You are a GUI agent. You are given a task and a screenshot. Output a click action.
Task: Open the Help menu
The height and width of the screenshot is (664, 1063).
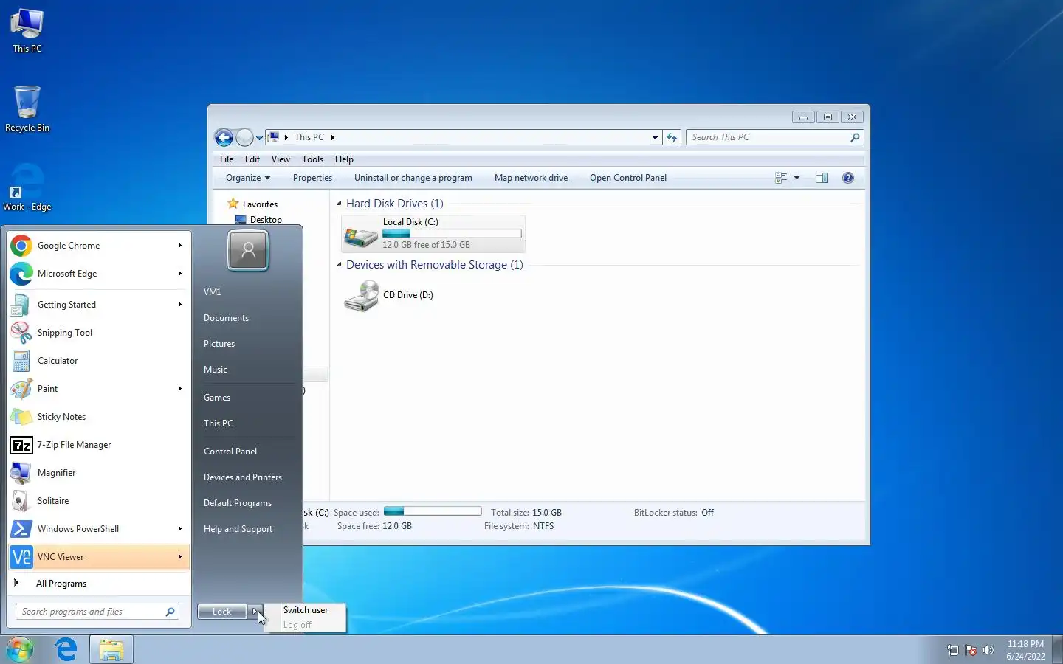click(344, 159)
